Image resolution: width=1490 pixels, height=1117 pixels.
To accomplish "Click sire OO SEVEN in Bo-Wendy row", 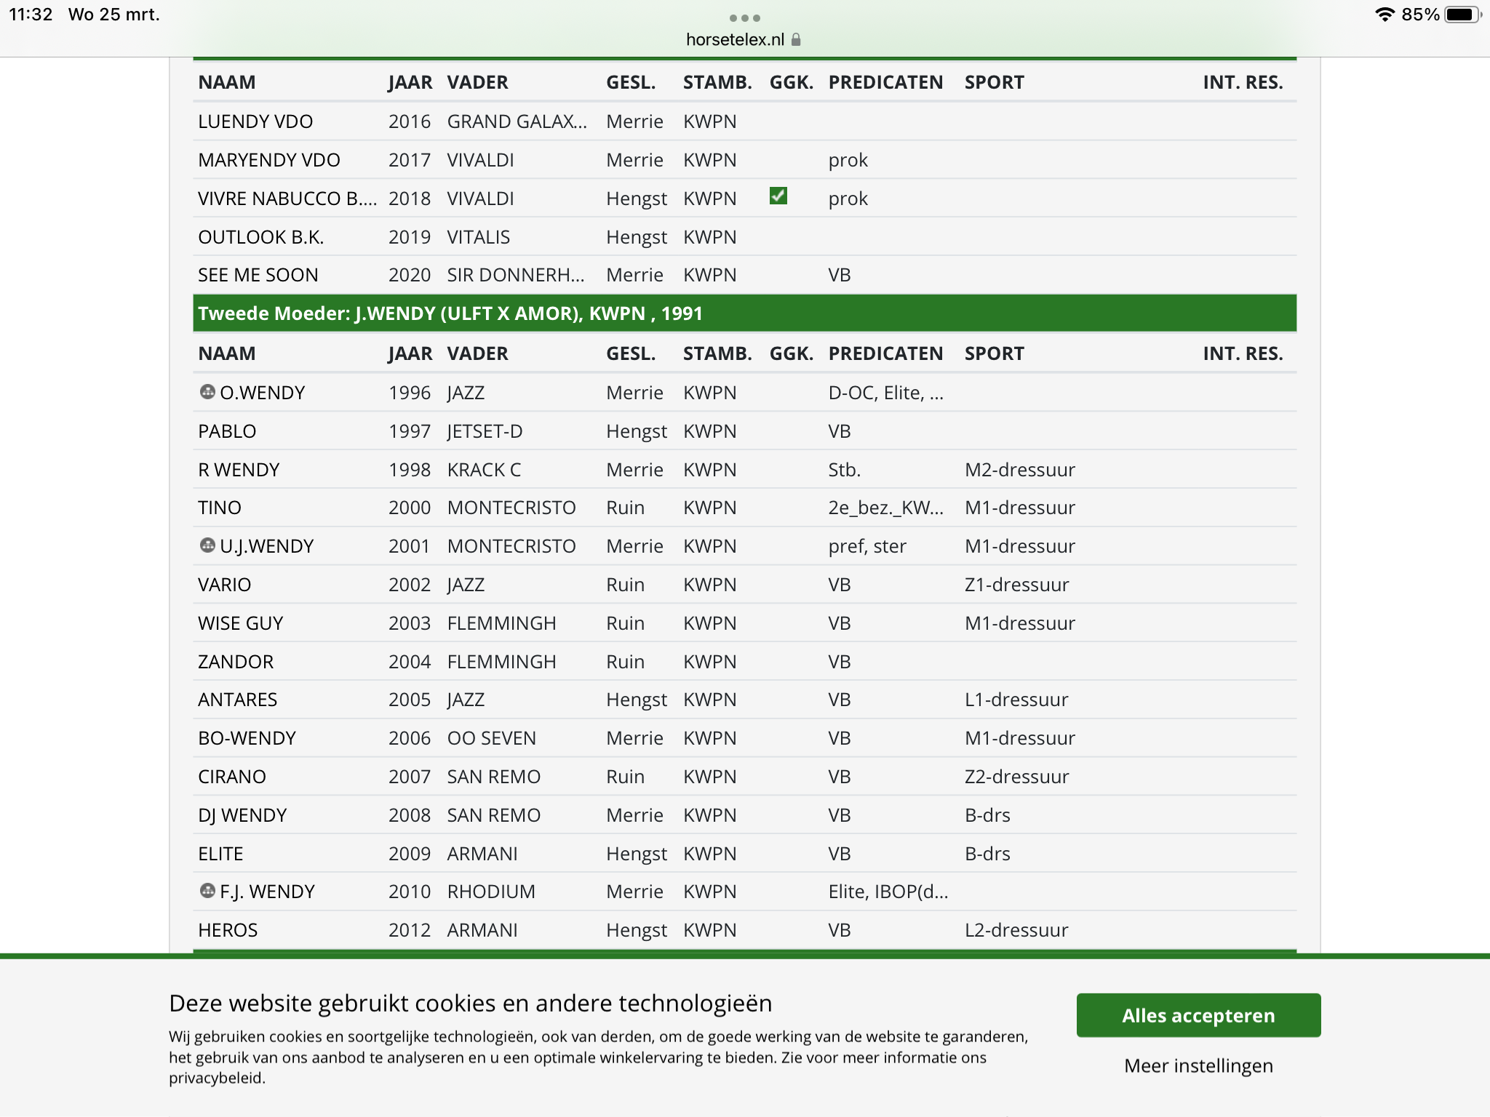I will coord(492,738).
